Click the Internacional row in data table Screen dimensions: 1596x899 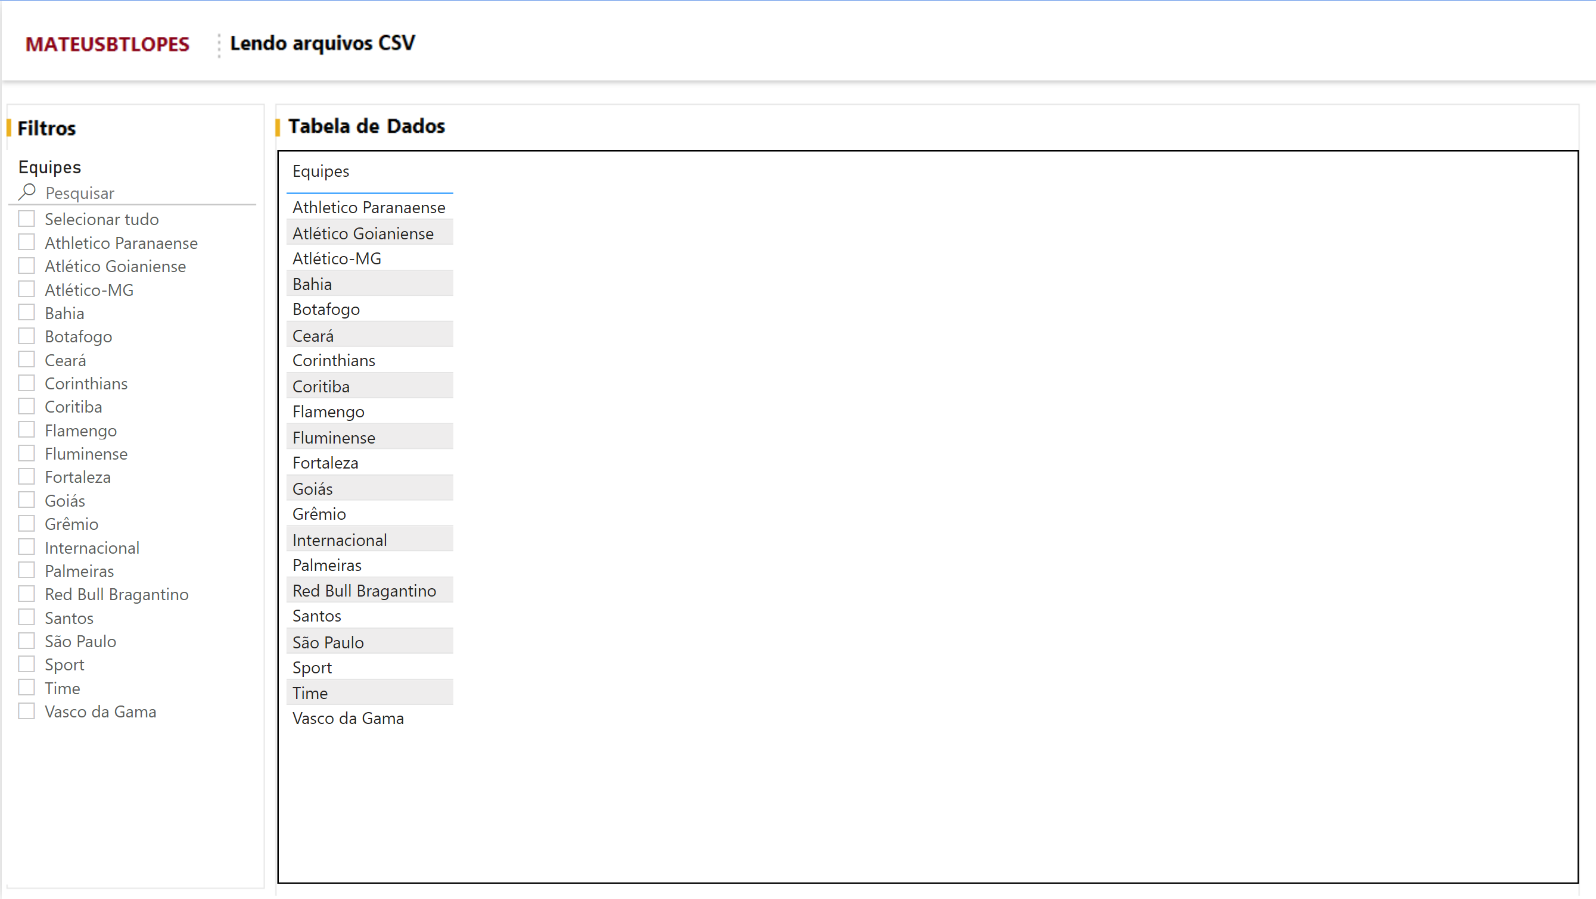(x=340, y=540)
